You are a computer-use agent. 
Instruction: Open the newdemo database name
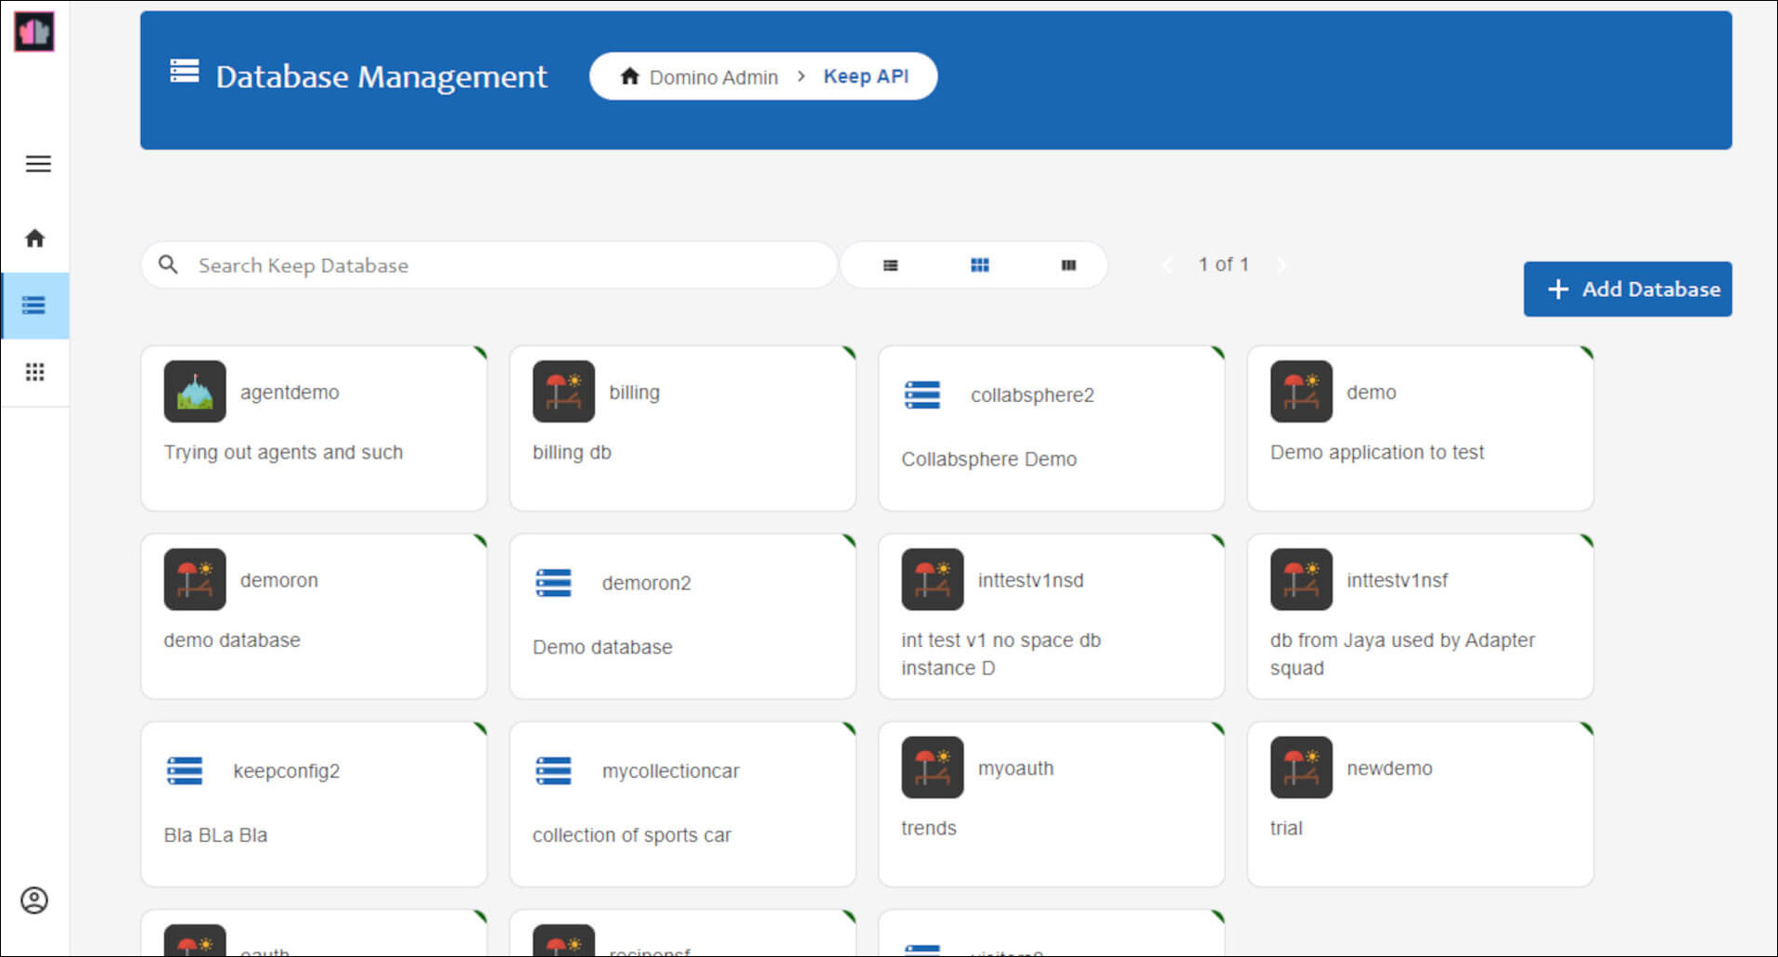(x=1390, y=769)
